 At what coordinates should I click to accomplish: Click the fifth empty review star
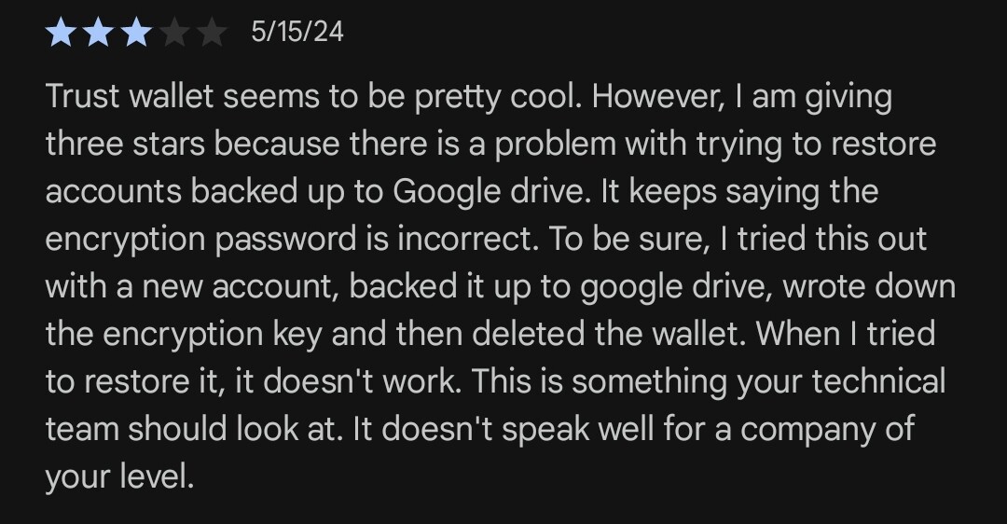[x=213, y=32]
